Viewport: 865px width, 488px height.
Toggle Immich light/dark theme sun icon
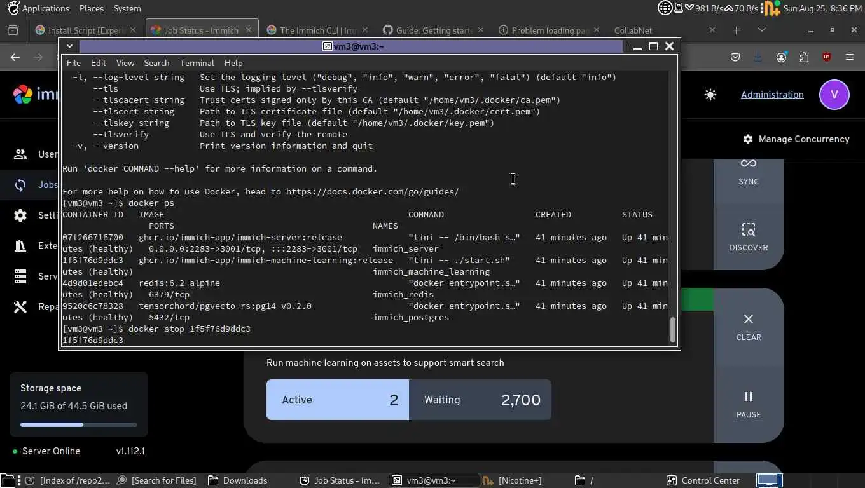[x=710, y=95]
